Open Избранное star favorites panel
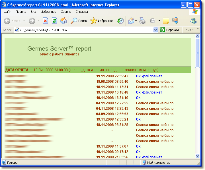 [x=102, y=21]
